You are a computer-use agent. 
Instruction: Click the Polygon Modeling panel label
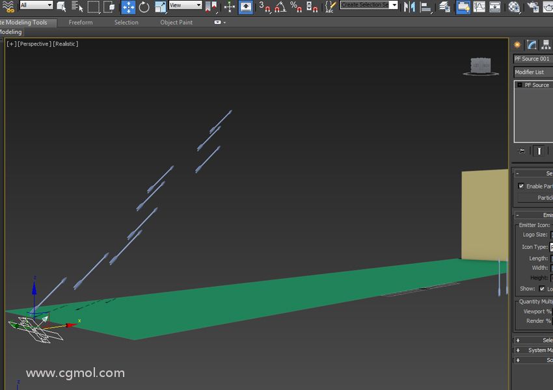(x=11, y=32)
